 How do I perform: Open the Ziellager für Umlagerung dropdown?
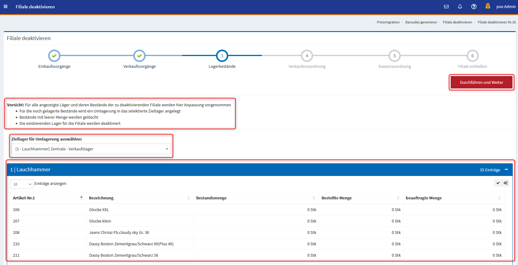(x=91, y=149)
